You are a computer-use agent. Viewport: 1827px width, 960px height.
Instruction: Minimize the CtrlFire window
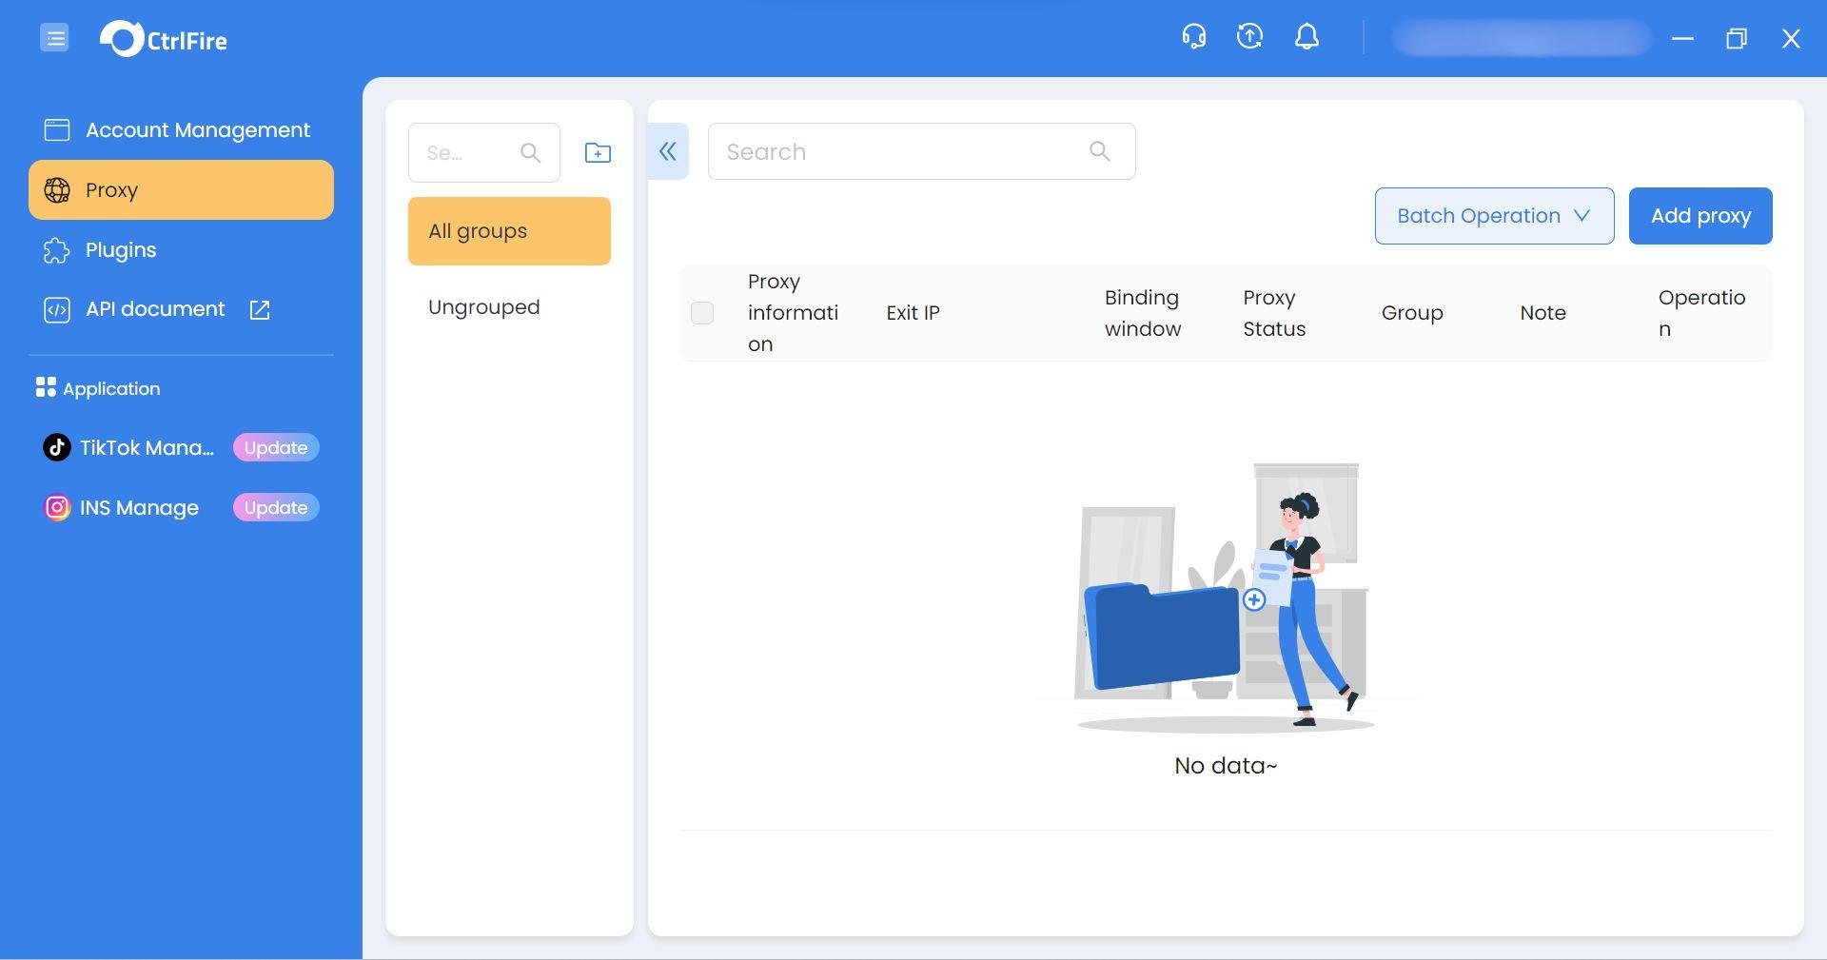tap(1682, 38)
